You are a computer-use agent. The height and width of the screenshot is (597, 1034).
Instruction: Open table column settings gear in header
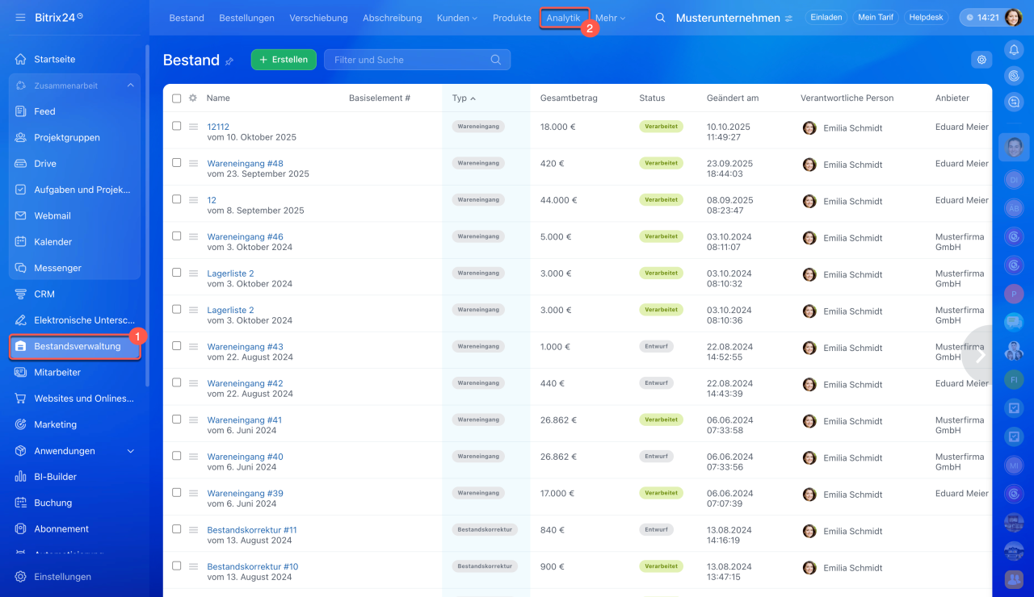pyautogui.click(x=193, y=98)
